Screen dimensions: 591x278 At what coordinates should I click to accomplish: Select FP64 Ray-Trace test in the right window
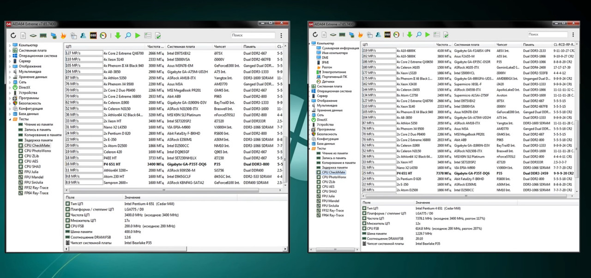tap(332, 215)
